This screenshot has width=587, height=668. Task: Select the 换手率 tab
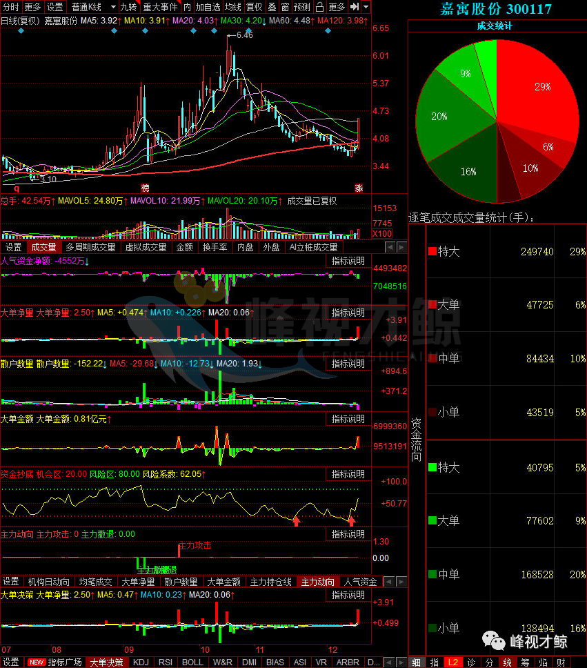pos(215,247)
